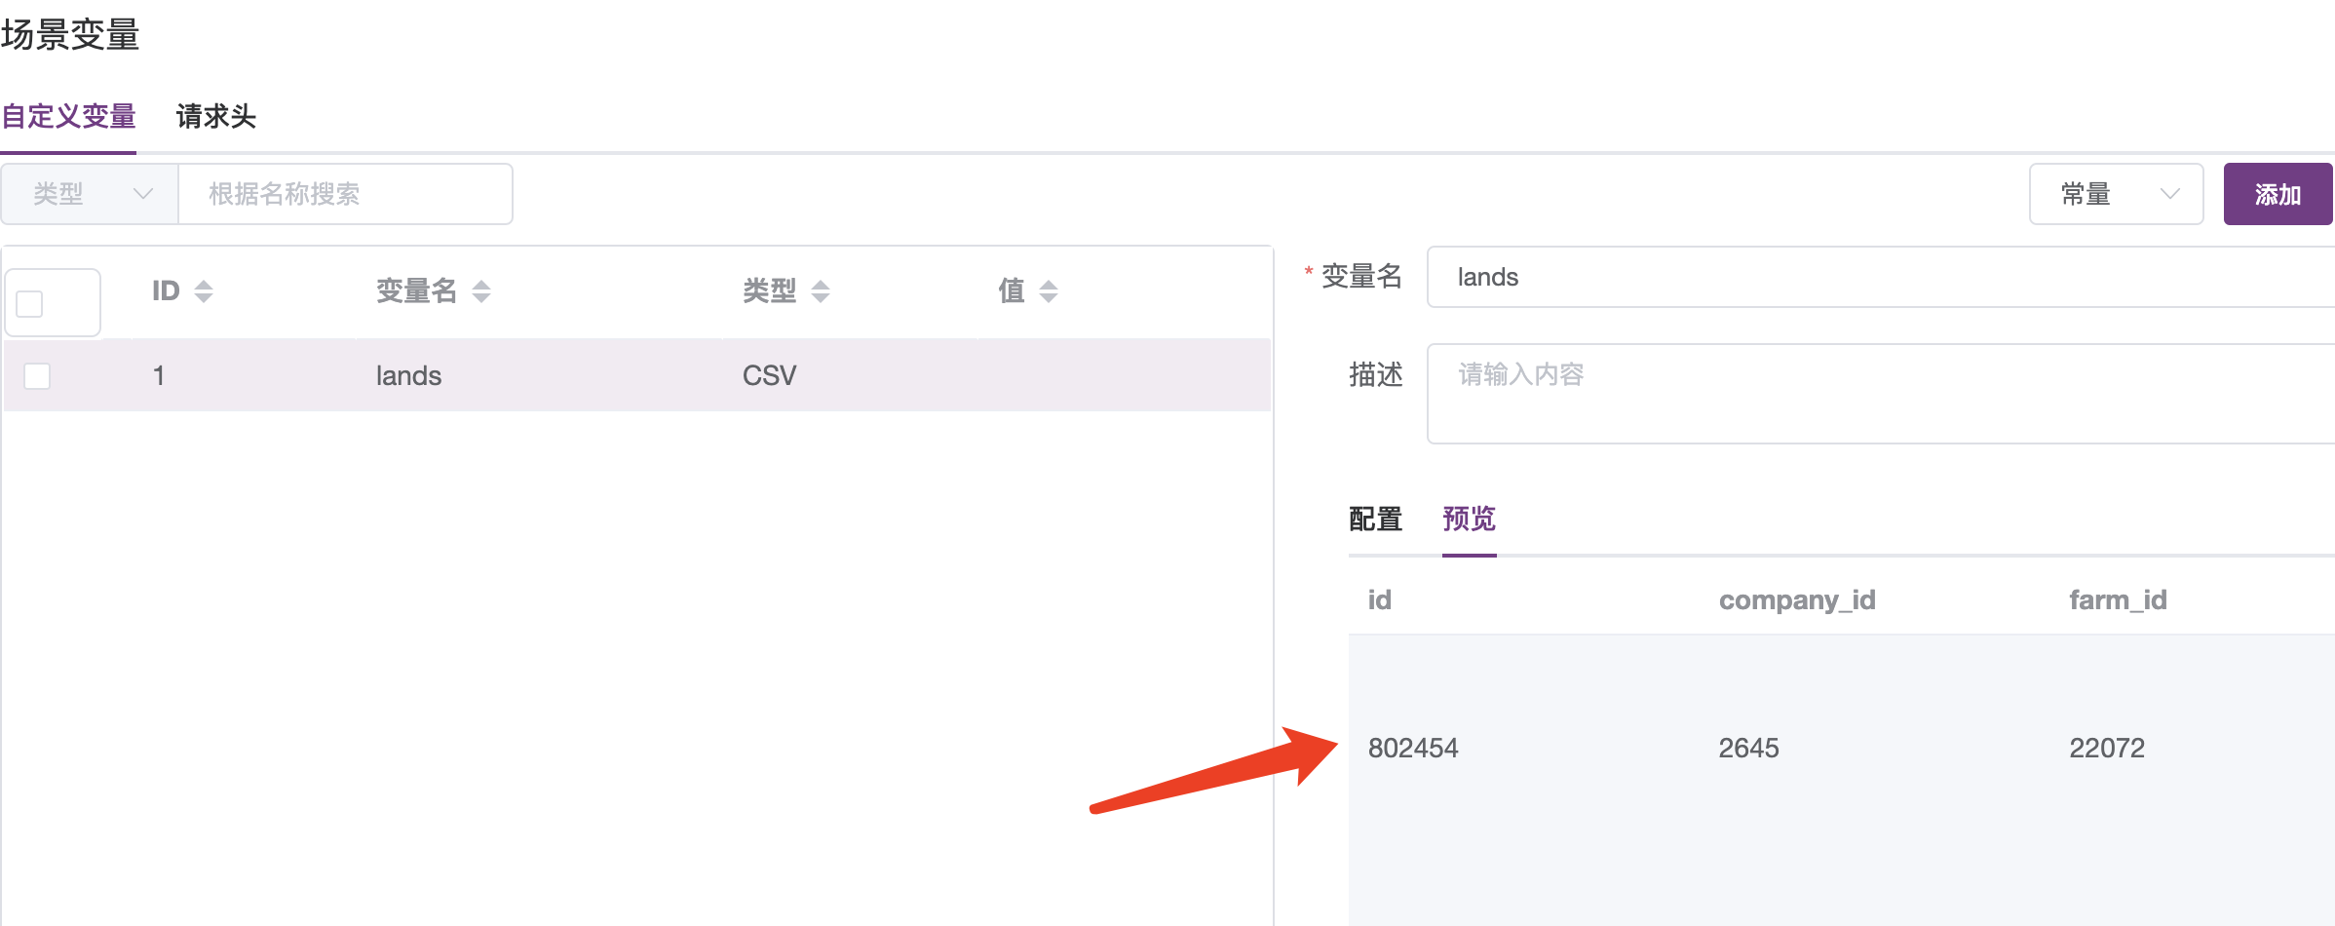This screenshot has width=2335, height=926.
Task: Click the 添加 button
Action: tap(2278, 193)
